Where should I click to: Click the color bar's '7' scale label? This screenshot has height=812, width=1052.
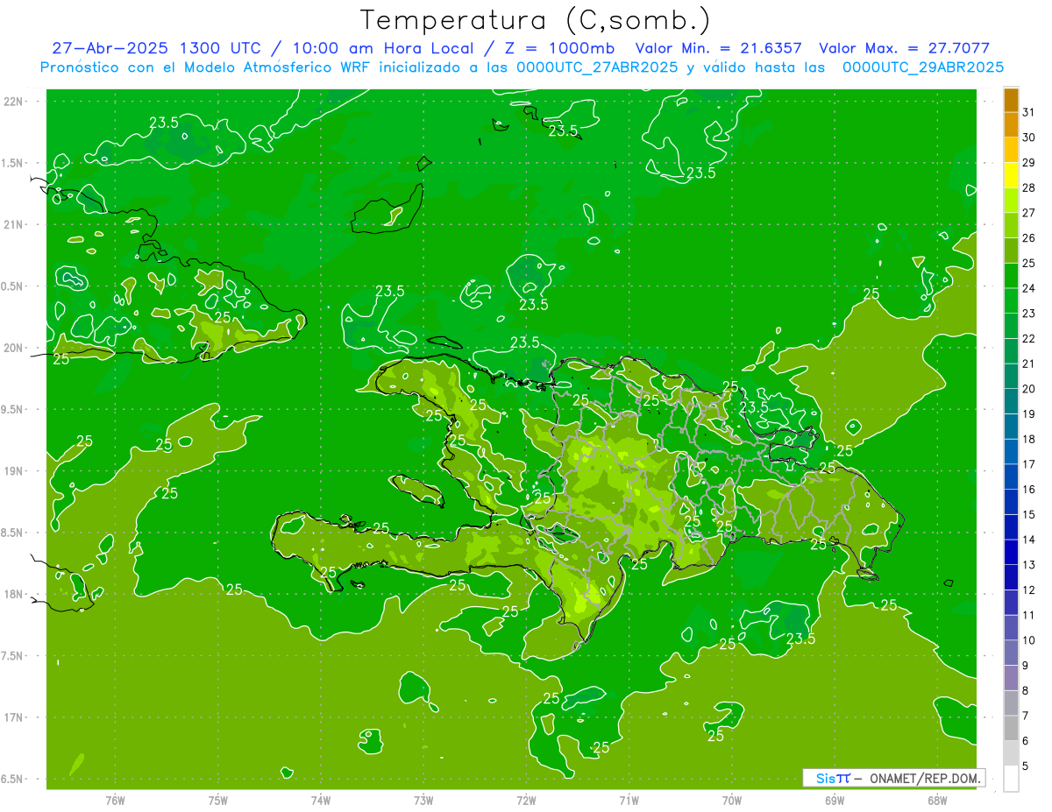[x=1026, y=716]
